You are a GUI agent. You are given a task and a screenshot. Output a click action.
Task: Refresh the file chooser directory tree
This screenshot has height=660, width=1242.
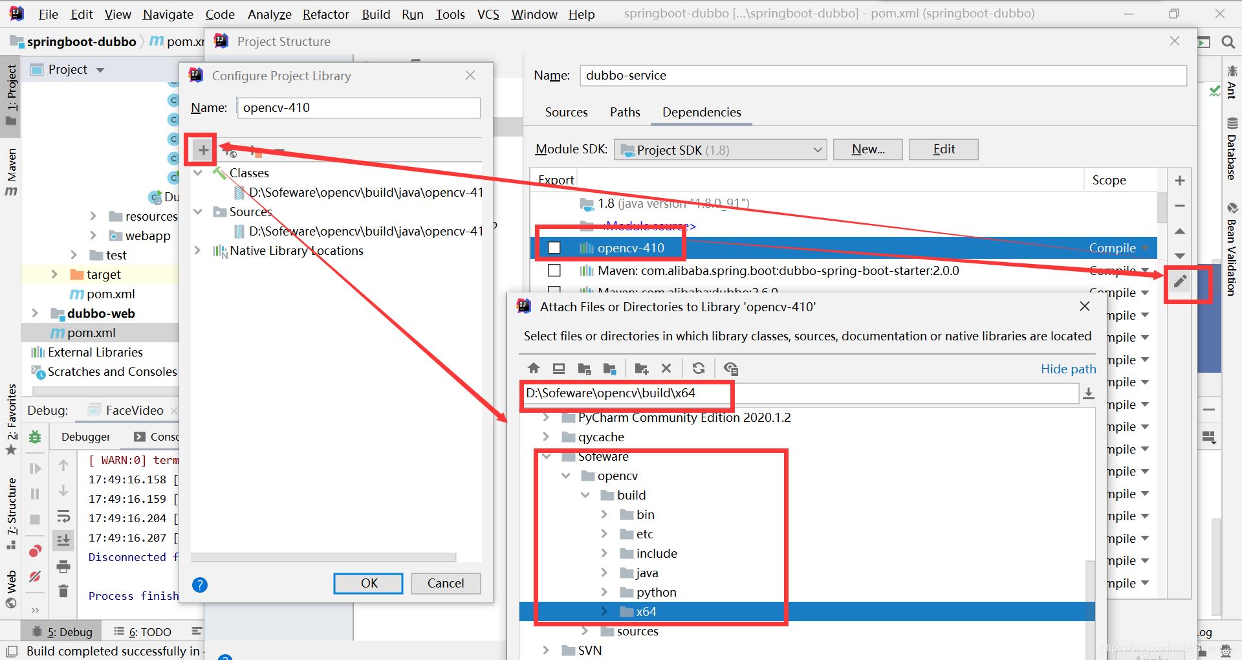698,368
